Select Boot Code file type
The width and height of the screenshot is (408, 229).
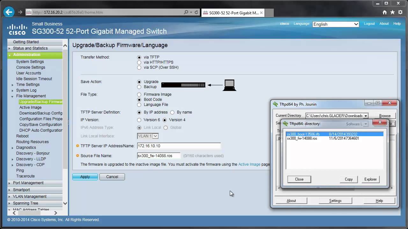(139, 100)
